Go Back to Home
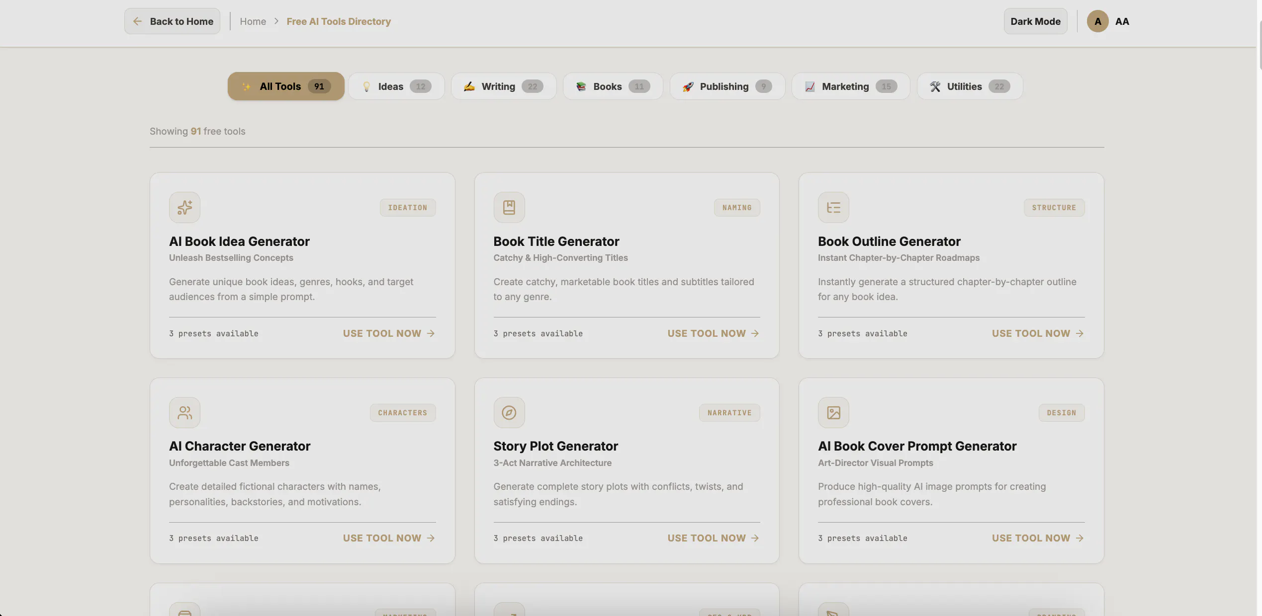Screen dimensions: 1262x616 172,21
